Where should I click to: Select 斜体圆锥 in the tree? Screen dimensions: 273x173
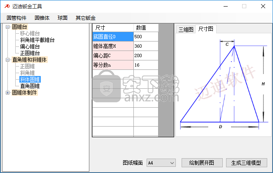30,79
